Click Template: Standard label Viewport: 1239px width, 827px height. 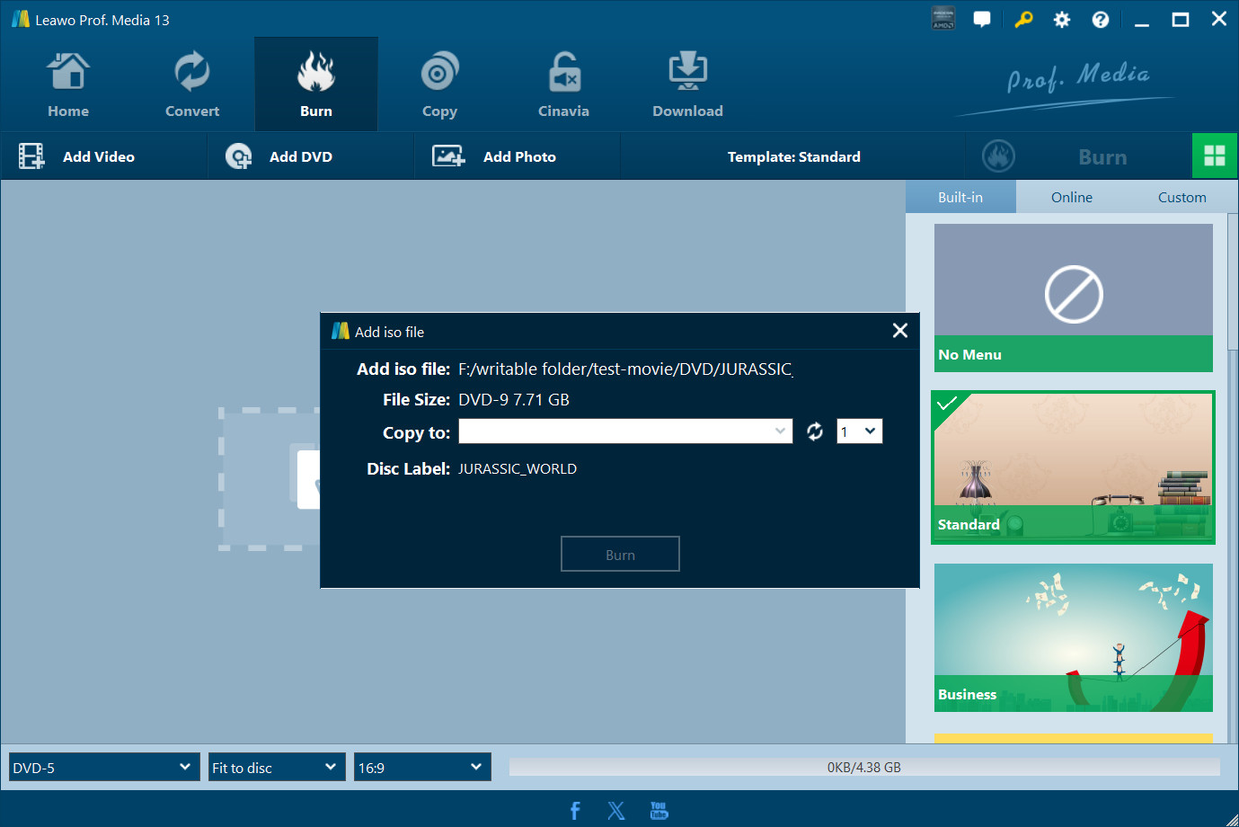click(x=794, y=156)
